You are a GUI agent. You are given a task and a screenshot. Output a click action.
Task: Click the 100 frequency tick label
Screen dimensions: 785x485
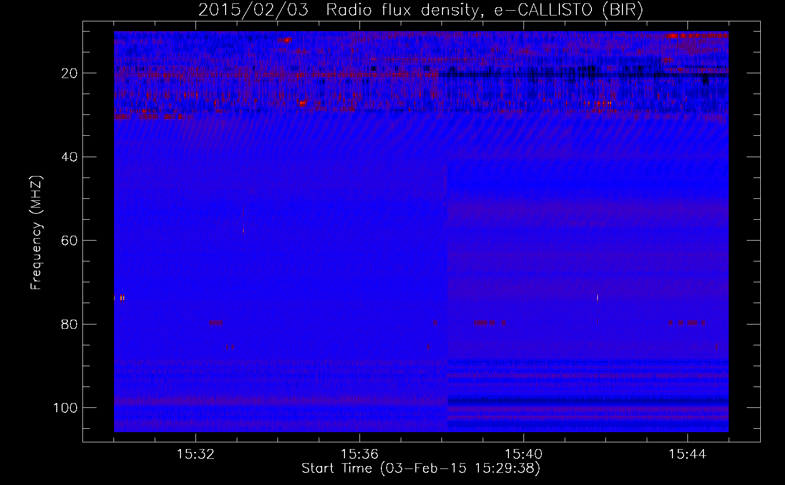[x=66, y=408]
